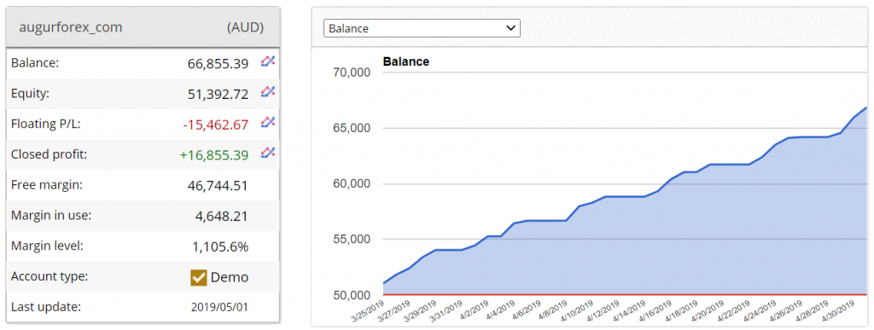Click the augurforex_com account name

click(71, 27)
